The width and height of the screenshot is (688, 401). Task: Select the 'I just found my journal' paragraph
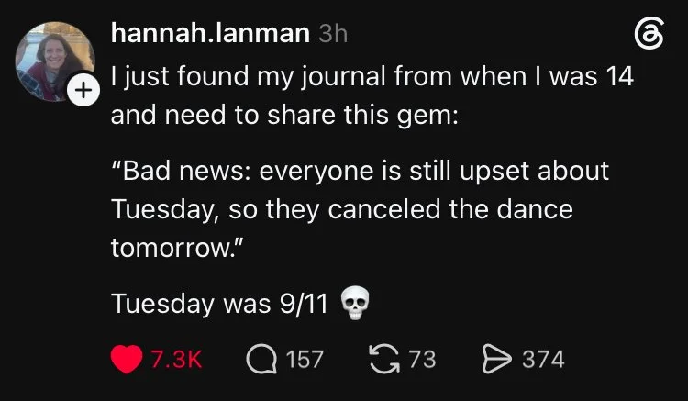click(372, 95)
